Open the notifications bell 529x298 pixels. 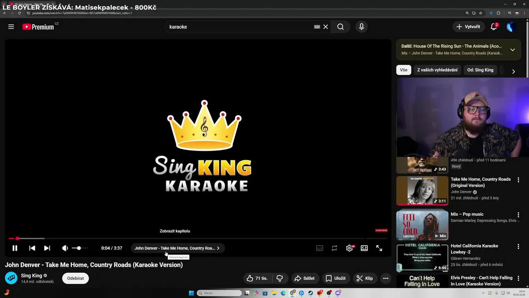pos(493,27)
